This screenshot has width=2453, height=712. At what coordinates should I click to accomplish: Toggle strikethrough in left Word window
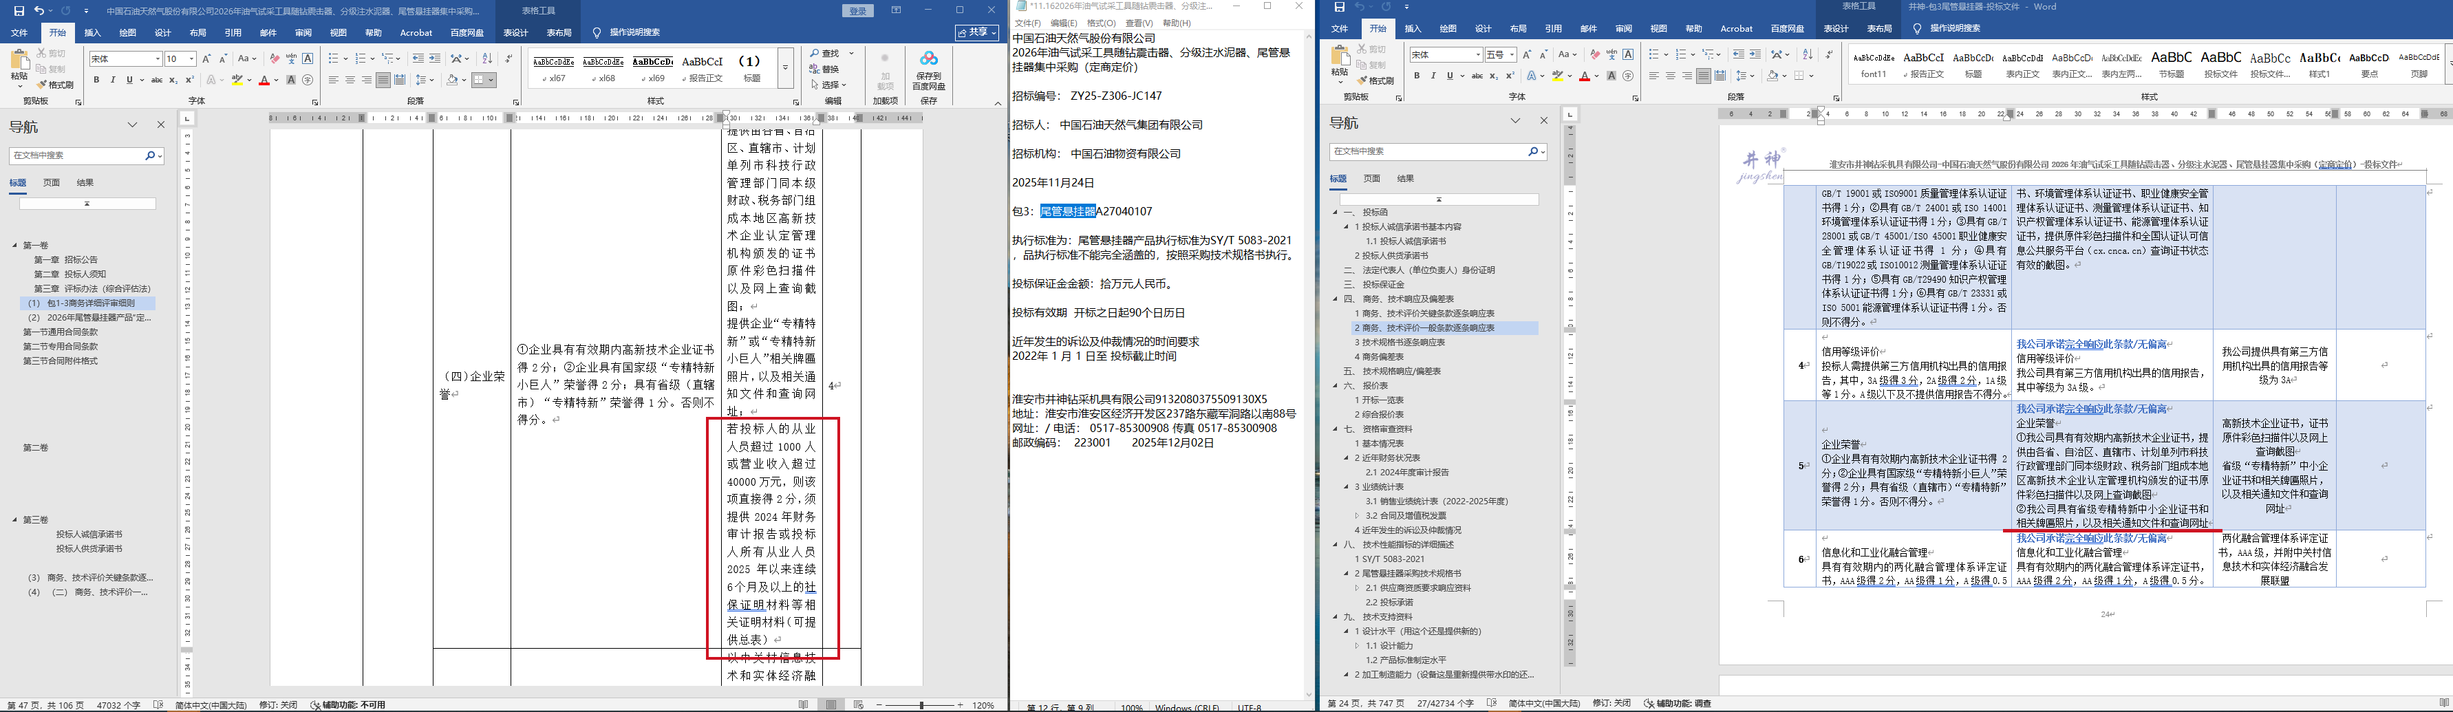coord(156,80)
